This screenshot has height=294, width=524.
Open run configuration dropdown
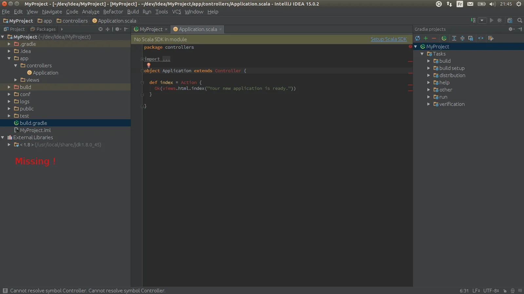[482, 20]
